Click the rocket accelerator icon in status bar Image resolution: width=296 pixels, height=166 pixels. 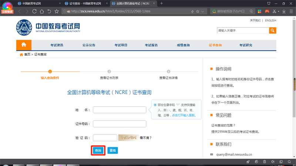248,162
